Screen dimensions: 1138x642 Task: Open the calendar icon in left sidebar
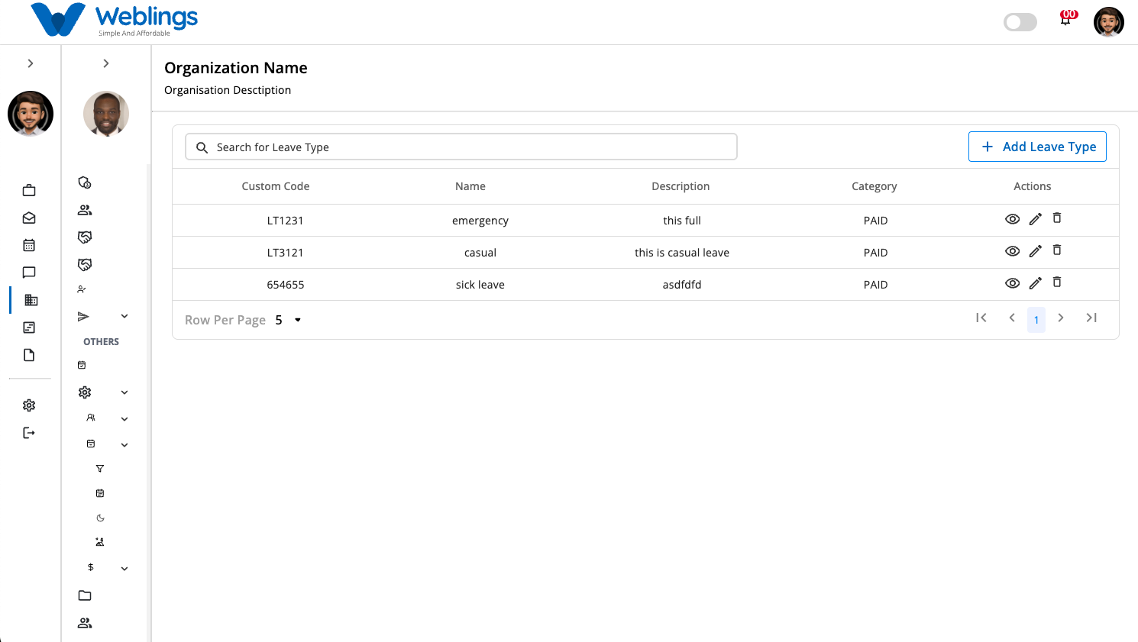[29, 245]
